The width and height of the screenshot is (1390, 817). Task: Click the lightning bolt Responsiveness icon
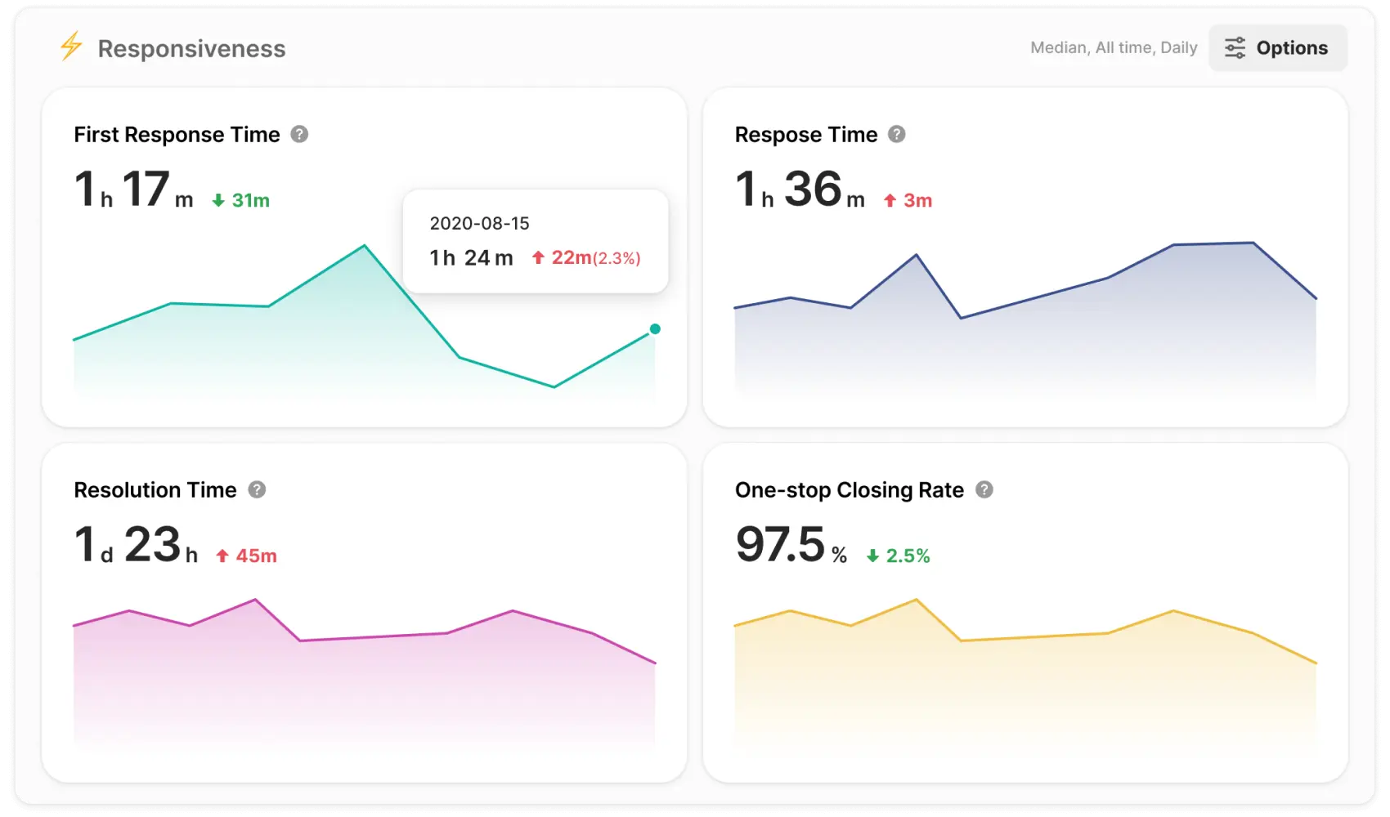(x=71, y=47)
